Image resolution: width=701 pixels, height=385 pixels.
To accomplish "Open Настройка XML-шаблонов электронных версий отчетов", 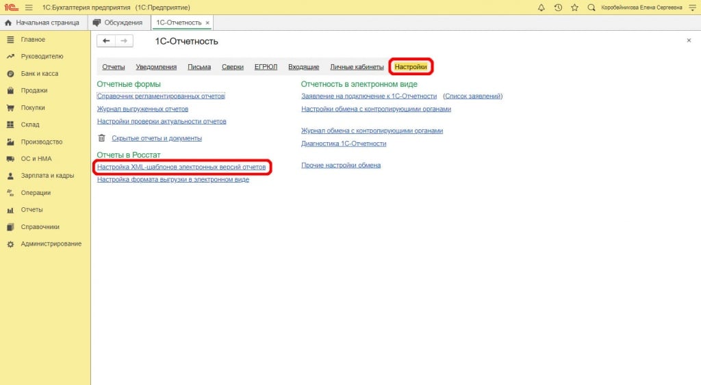I will tap(181, 167).
